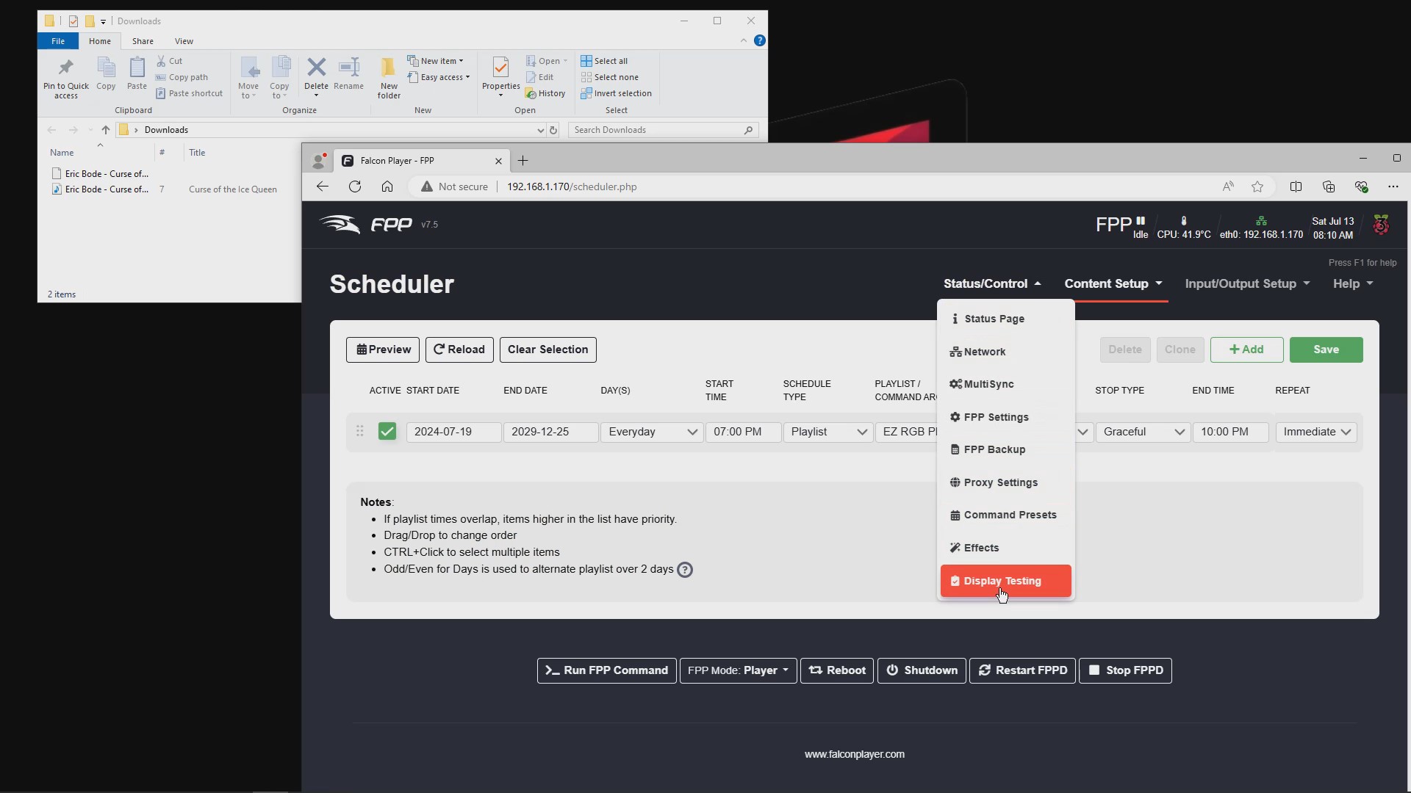Image resolution: width=1411 pixels, height=793 pixels.
Task: Open the help question mark beside Odd/Even note
Action: pos(684,570)
